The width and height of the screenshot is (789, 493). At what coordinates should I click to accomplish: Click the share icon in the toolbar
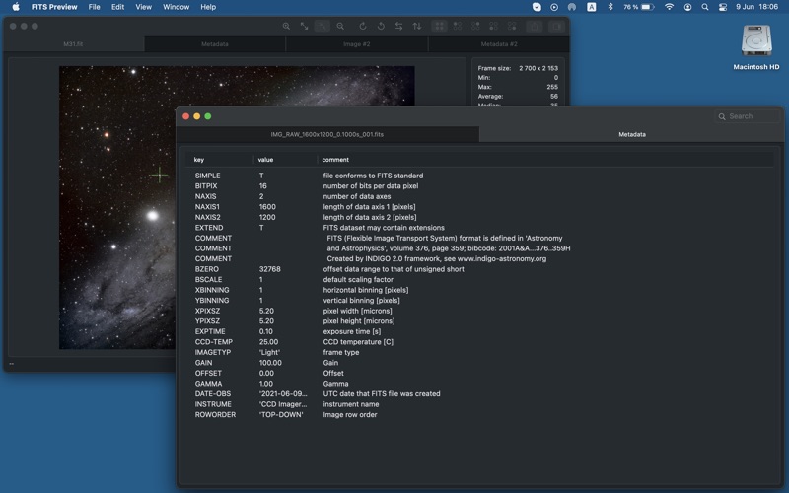pyautogui.click(x=534, y=27)
